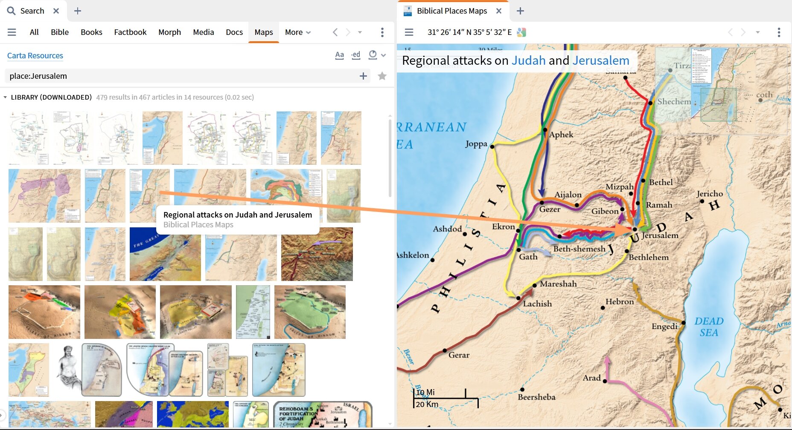This screenshot has width=792, height=430.
Task: Click Beersheba city marker on the map
Action: click(x=522, y=389)
